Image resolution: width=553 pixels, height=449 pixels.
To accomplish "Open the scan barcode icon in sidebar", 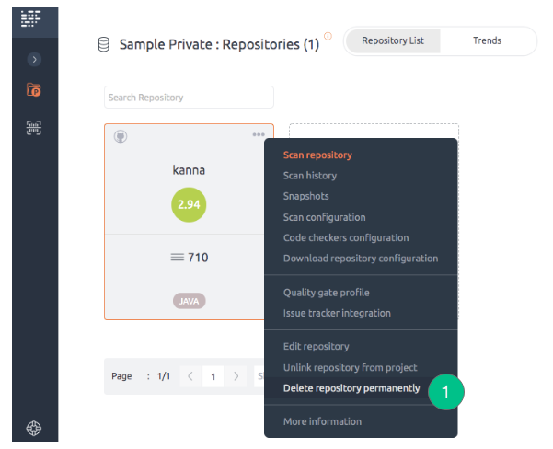I will coord(34,128).
